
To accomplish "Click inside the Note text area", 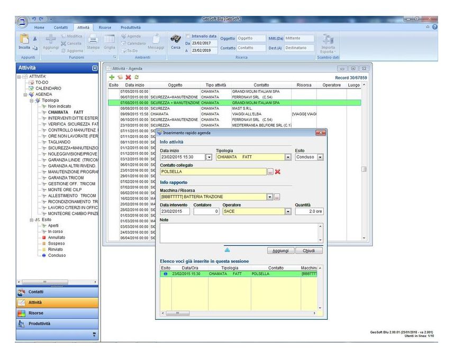I will [x=239, y=232].
